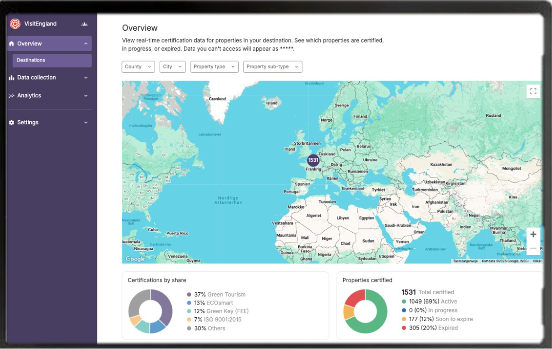Open Data collection in the sidebar
The height and width of the screenshot is (349, 552).
point(49,78)
